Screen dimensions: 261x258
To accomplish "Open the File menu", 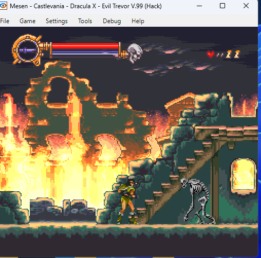I will pos(5,21).
